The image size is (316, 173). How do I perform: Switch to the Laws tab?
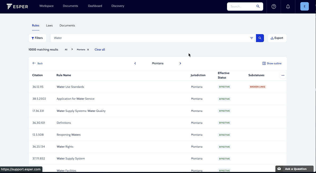[x=49, y=25]
